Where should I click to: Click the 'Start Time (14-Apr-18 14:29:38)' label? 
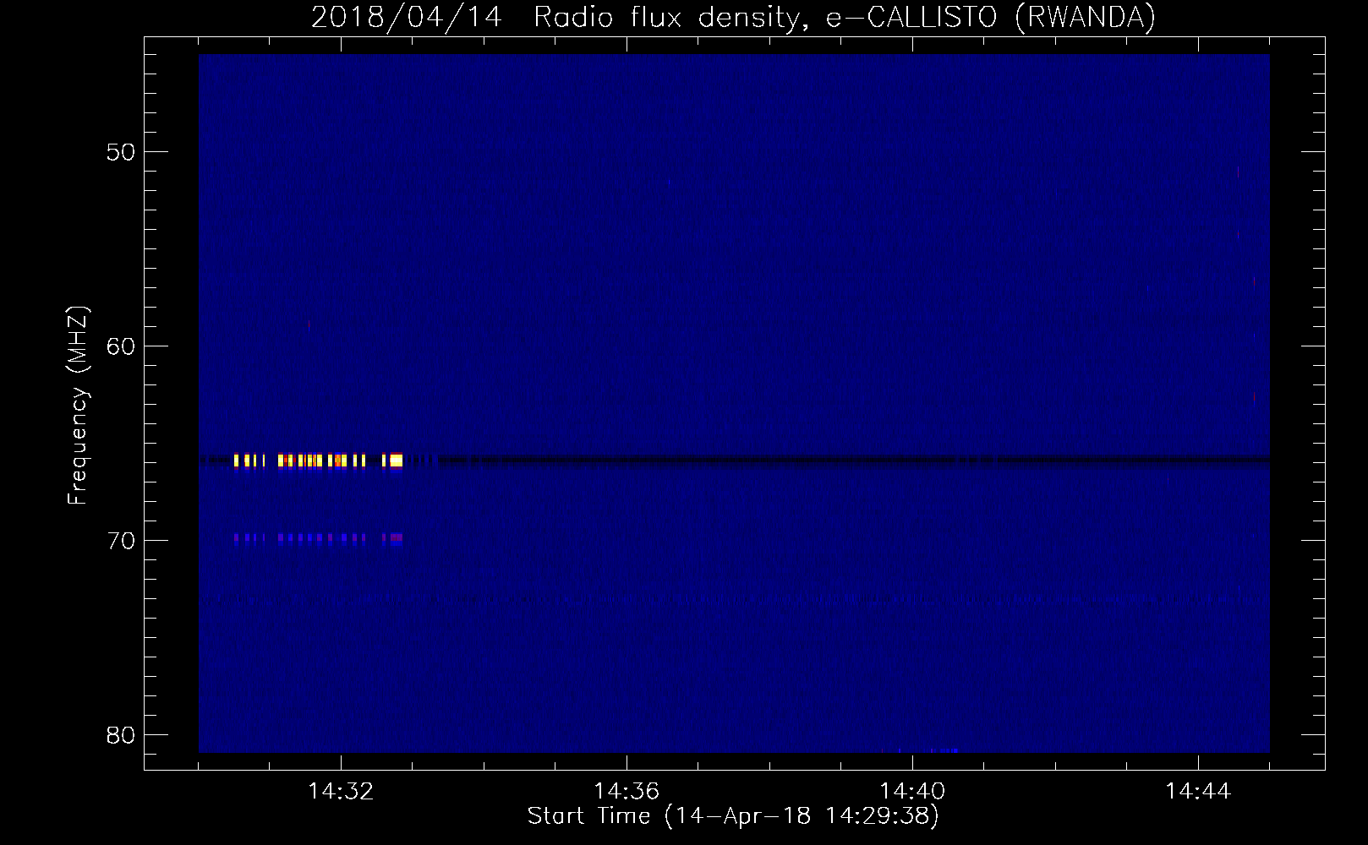[x=733, y=816]
